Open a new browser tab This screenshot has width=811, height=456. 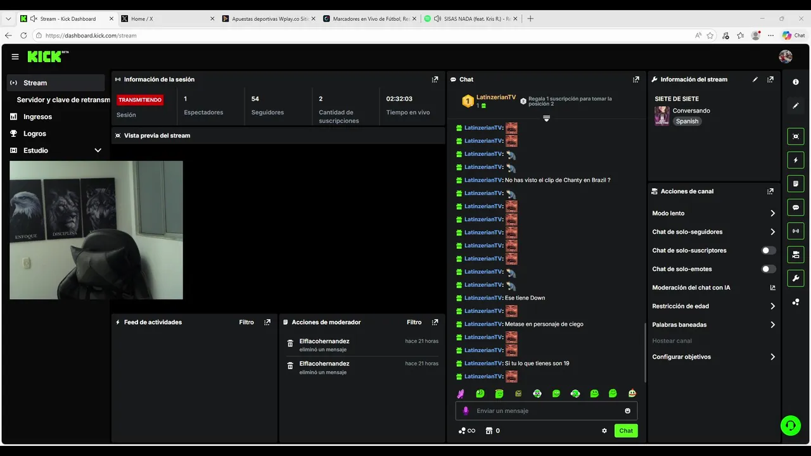tap(530, 19)
